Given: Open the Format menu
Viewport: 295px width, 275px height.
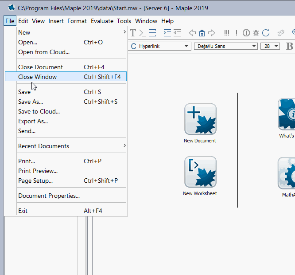Looking at the screenshot, I should [x=77, y=21].
